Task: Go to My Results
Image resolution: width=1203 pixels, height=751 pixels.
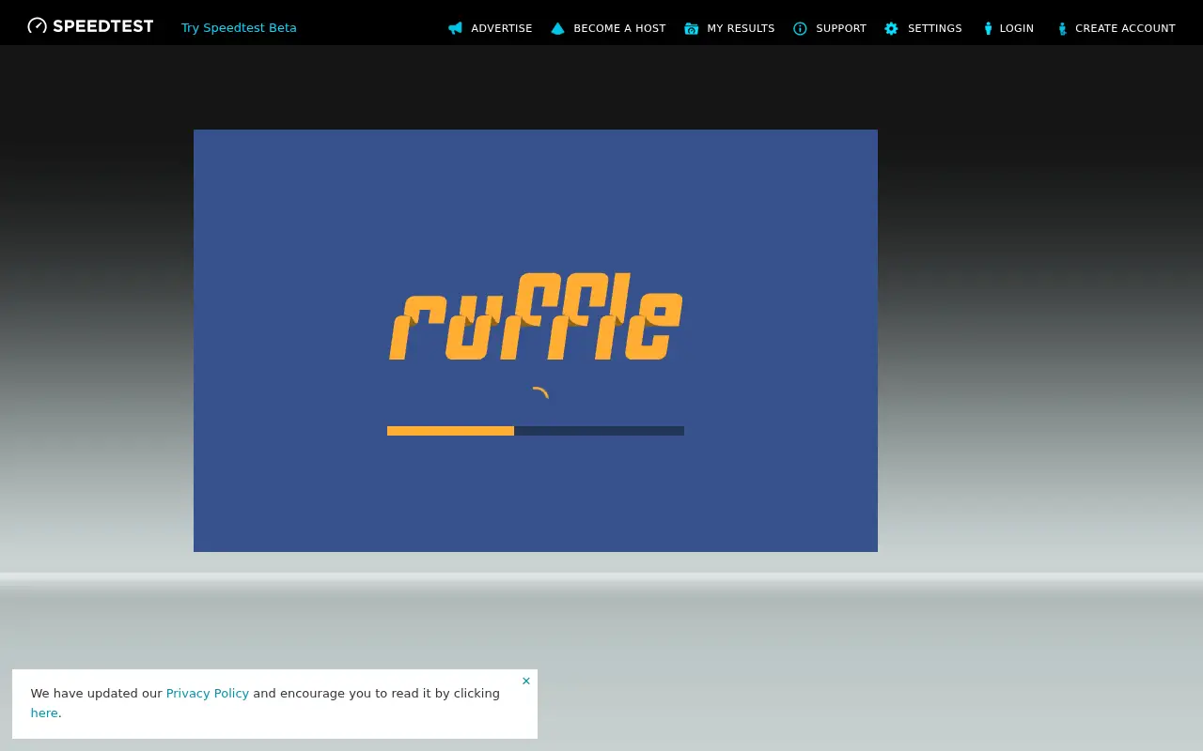Action: 741,28
